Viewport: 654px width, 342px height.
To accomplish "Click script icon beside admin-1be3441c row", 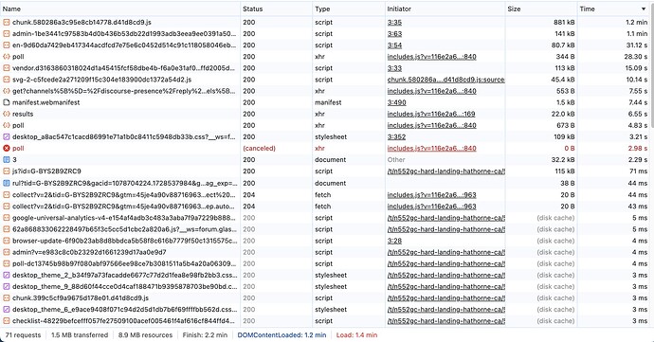I will point(7,34).
